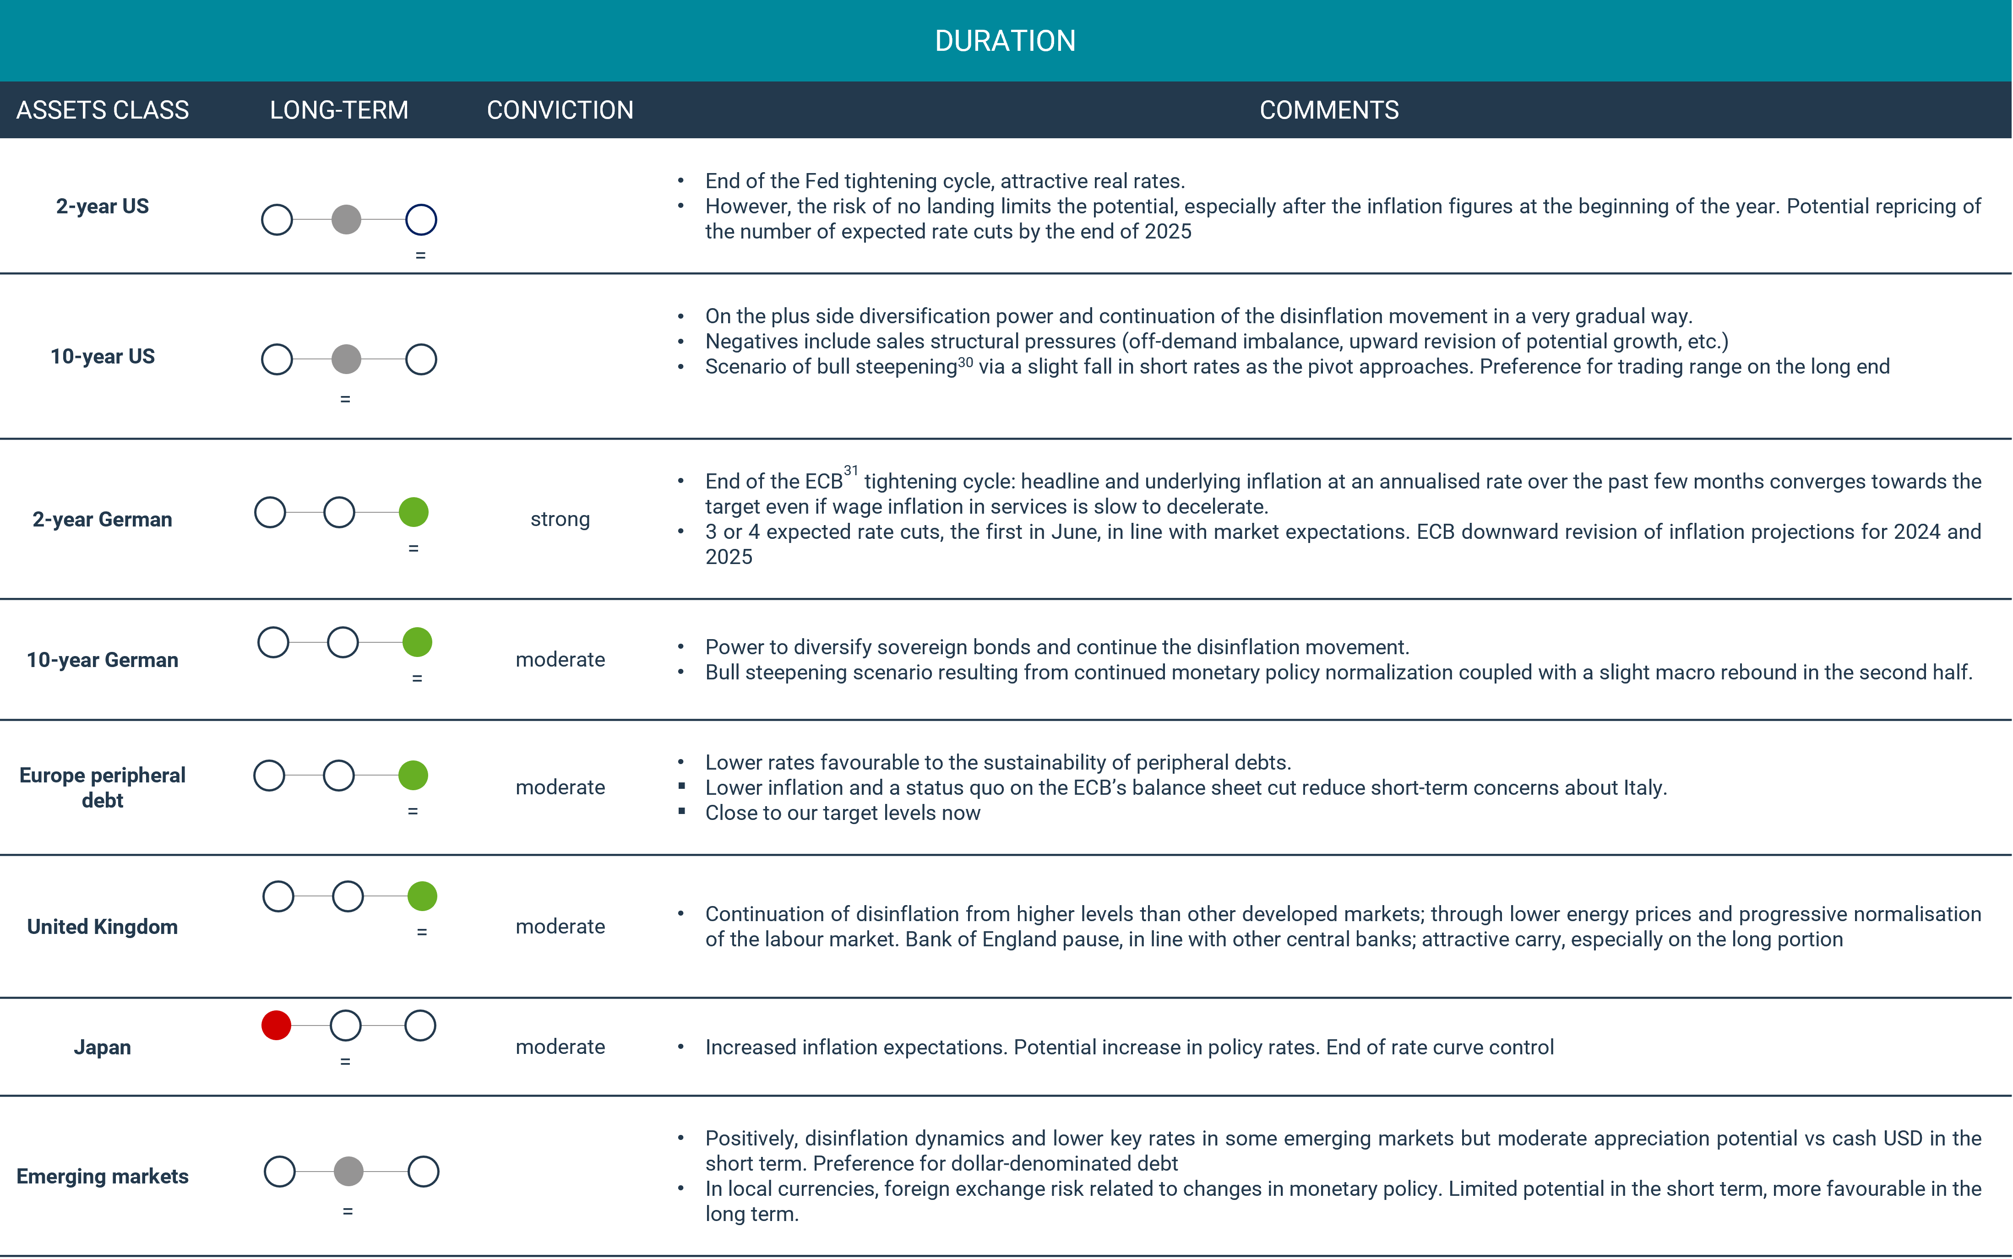Screen dimensions: 2013x1259
Task: Click footnote 31 after ECB
Action: [x=850, y=471]
